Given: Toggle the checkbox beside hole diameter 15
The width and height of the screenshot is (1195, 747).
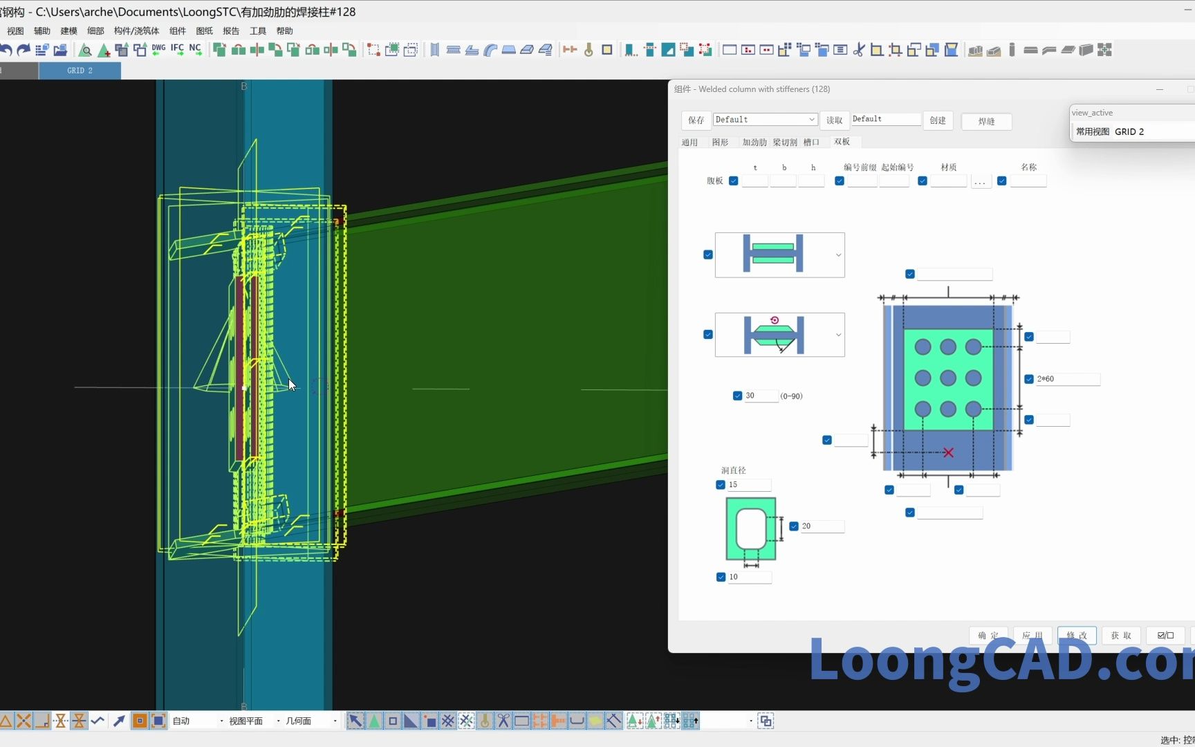Looking at the screenshot, I should pos(721,485).
